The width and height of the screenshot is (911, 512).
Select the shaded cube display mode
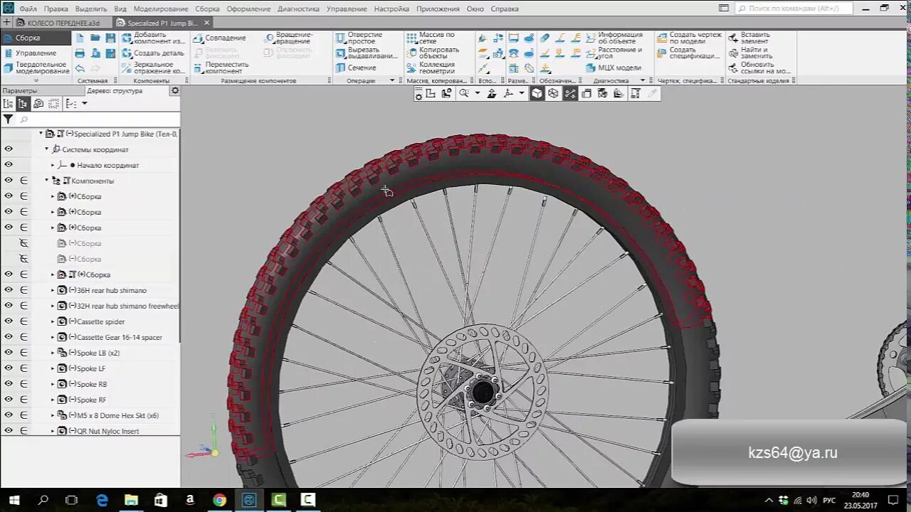tap(537, 93)
